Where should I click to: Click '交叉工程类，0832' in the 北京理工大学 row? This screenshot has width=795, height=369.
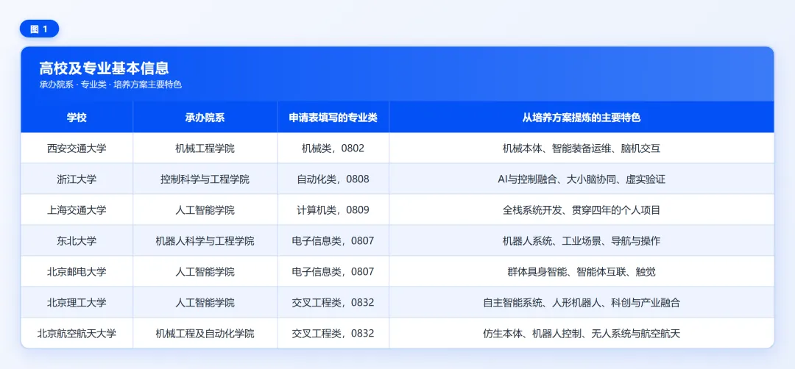(x=333, y=303)
